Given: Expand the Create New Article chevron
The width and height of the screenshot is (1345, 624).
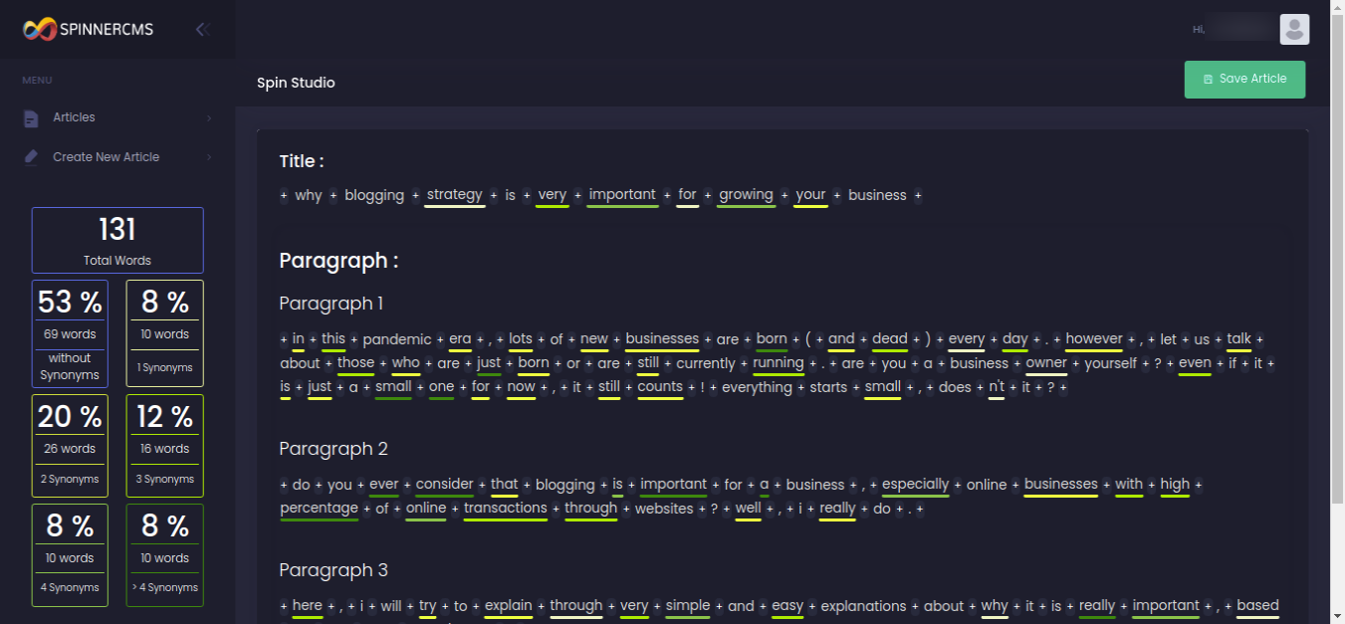Looking at the screenshot, I should point(209,156).
